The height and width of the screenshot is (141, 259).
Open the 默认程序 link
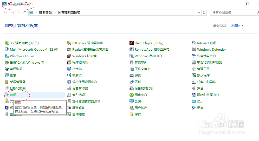pos(203,76)
